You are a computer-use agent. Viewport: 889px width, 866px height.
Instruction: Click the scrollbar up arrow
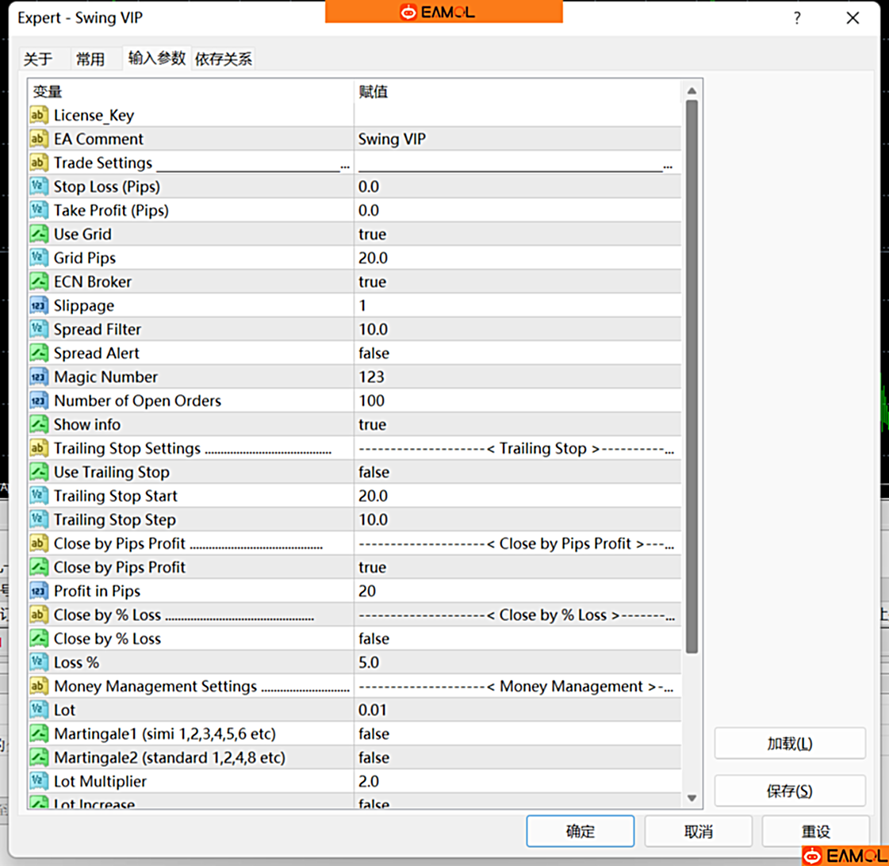pyautogui.click(x=692, y=90)
